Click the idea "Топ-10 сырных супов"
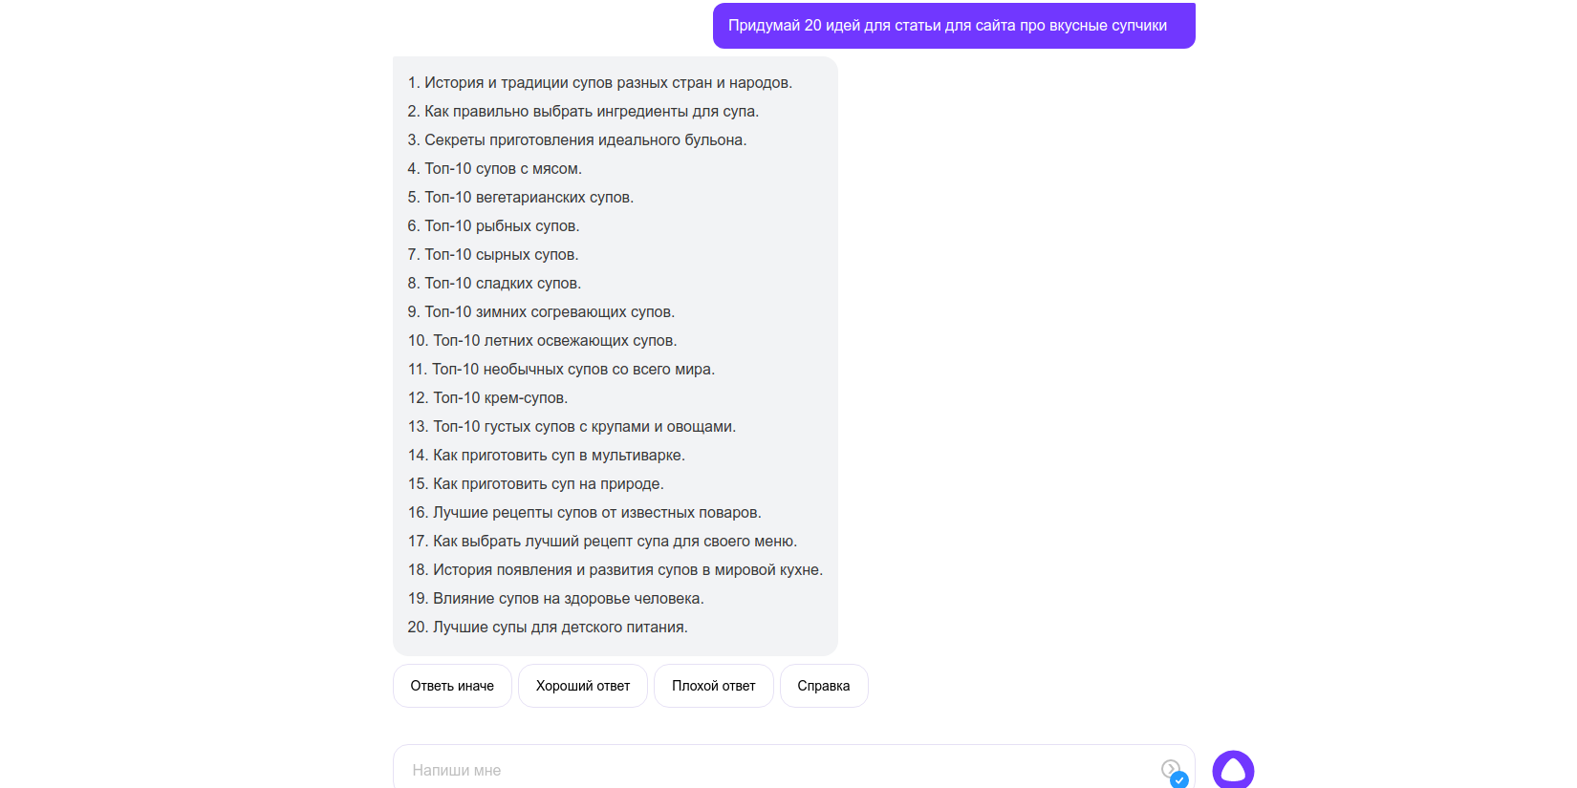The width and height of the screenshot is (1577, 788). tap(493, 255)
